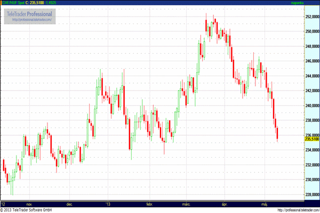Select the márc. marker on time axis
Viewport: 320px width, 213px height.
click(187, 203)
